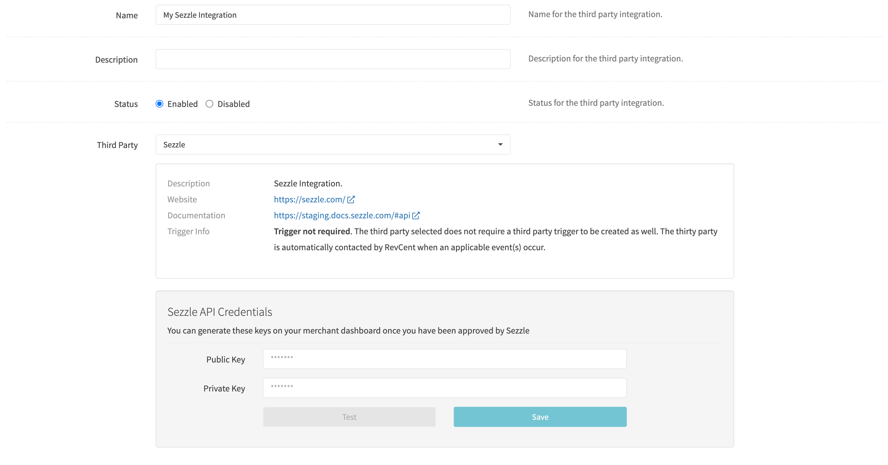This screenshot has height=465, width=888.
Task: Click the 'Trigger not required' bold text
Action: [312, 231]
